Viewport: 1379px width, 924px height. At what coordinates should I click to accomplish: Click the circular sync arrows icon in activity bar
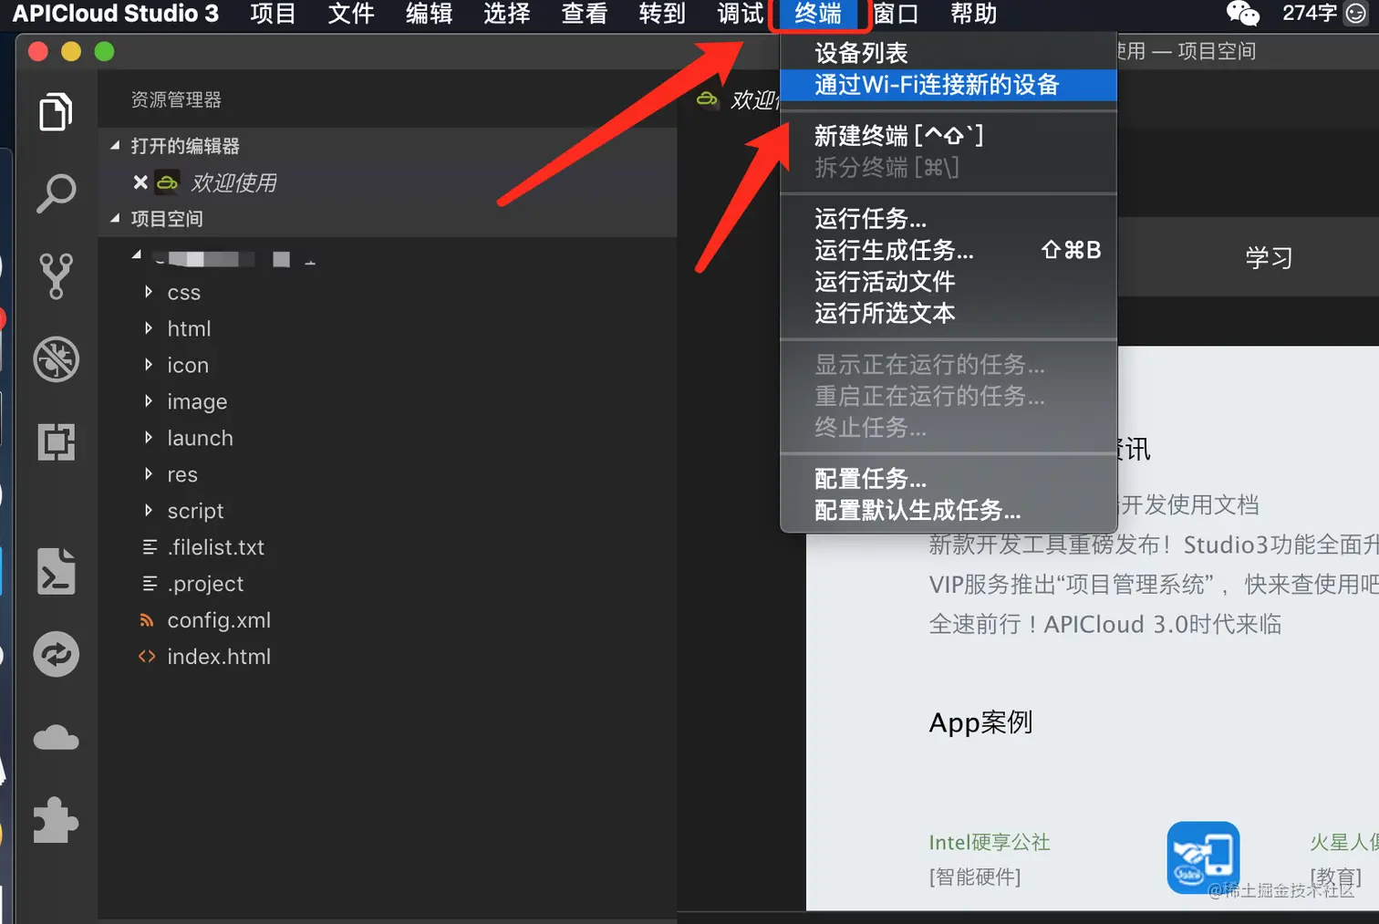tap(56, 655)
